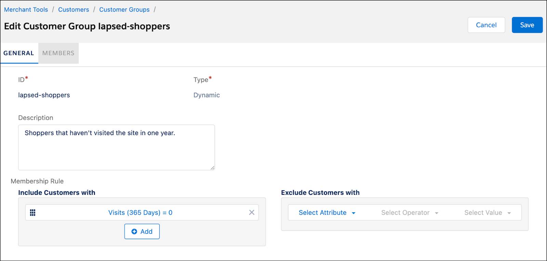The width and height of the screenshot is (547, 261).
Task: Navigate to Merchant Tools via breadcrumb
Action: [26, 10]
